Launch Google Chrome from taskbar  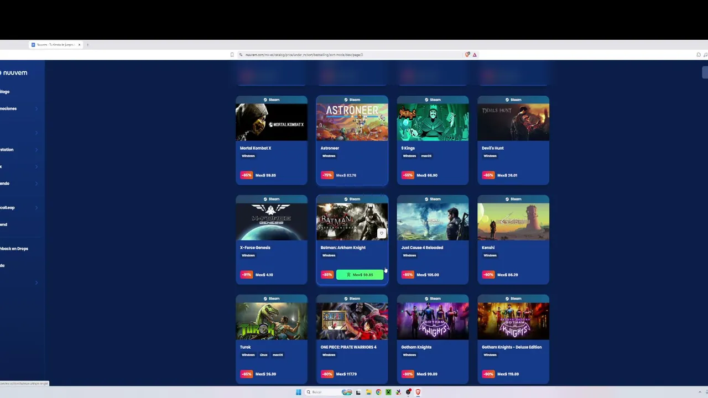[x=378, y=392]
